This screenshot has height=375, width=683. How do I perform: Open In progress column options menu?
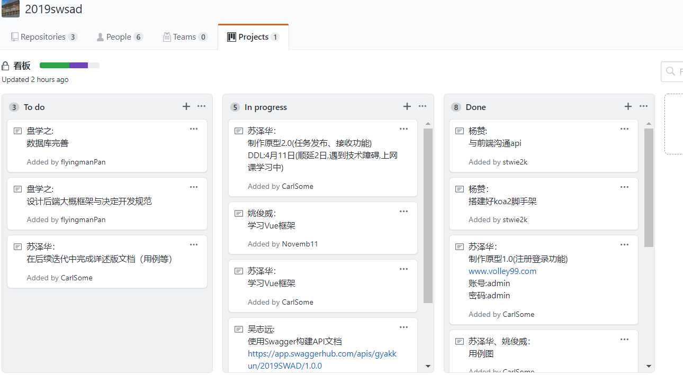[423, 106]
